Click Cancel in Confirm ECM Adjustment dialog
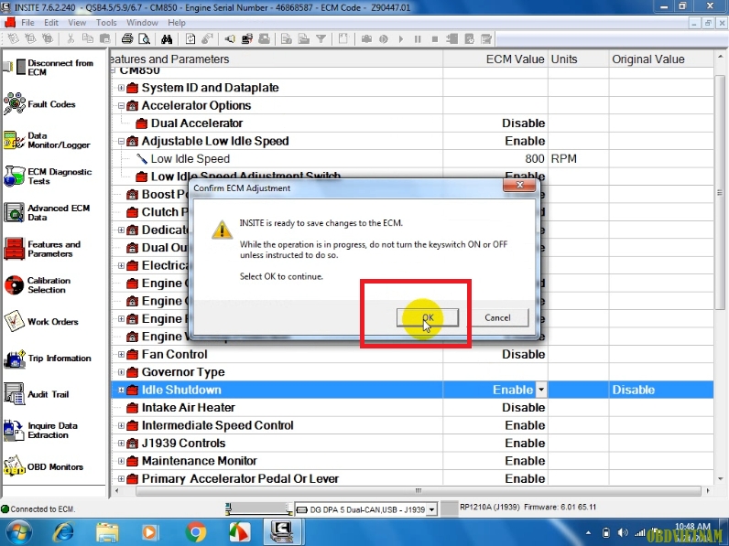This screenshot has width=729, height=546. click(x=497, y=317)
